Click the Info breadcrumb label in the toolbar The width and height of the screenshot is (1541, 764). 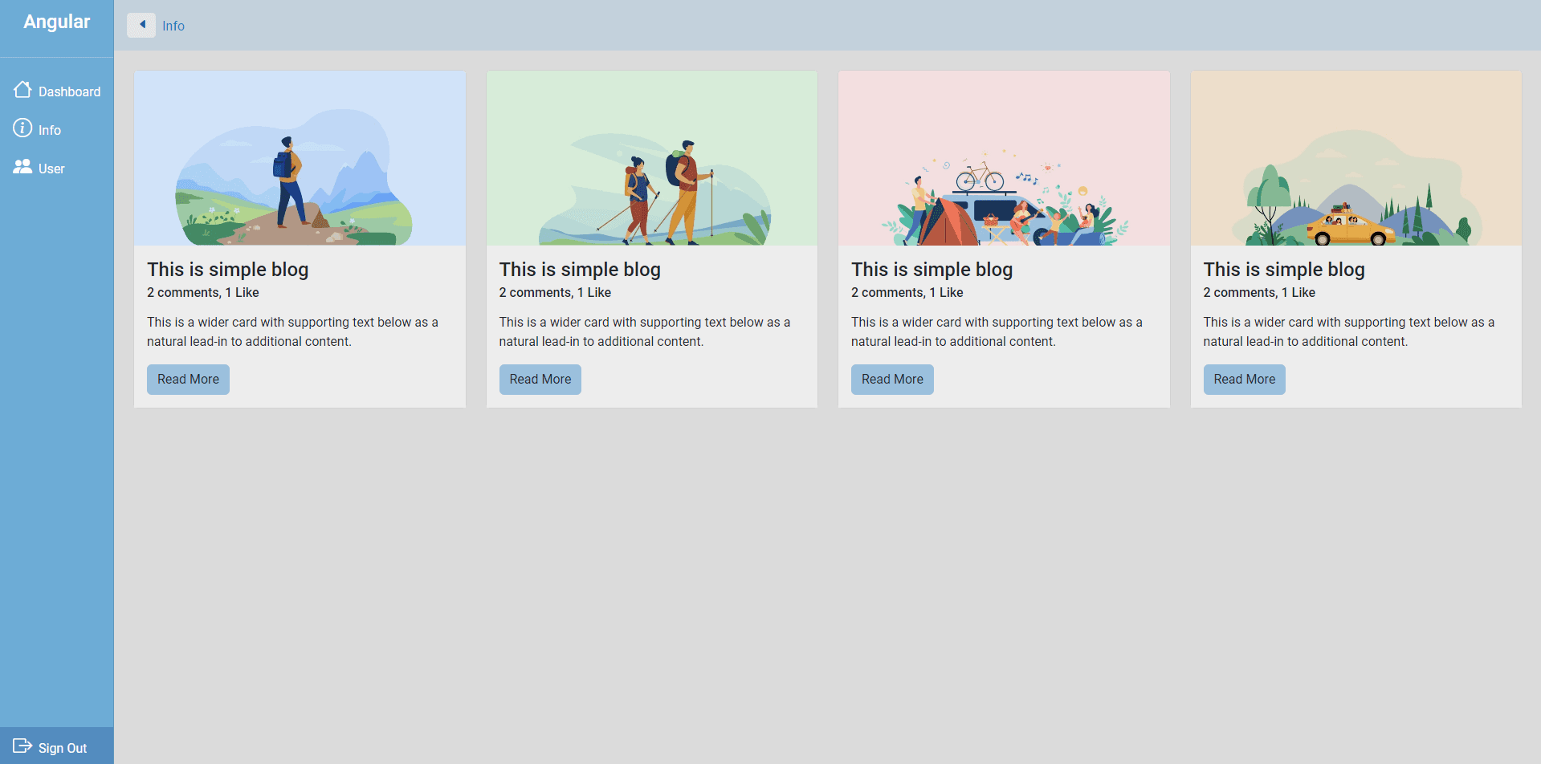(x=173, y=26)
